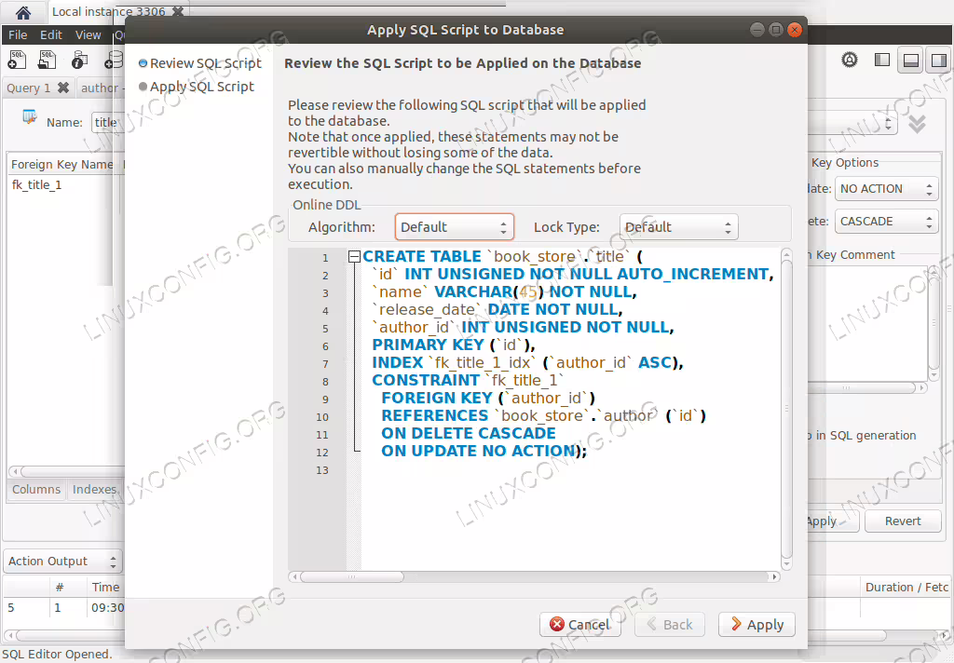The height and width of the screenshot is (663, 954).
Task: Open the CASCADE delete dropdown
Action: 887,222
